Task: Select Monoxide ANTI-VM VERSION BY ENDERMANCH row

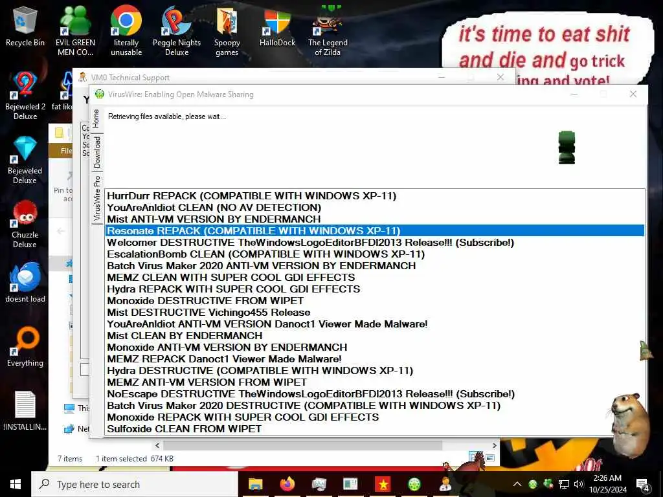Action: [374, 348]
